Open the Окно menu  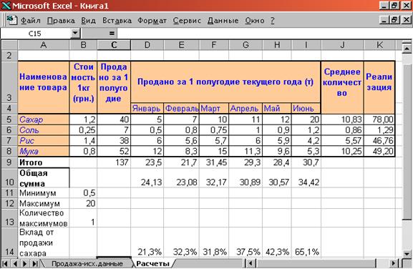[255, 21]
